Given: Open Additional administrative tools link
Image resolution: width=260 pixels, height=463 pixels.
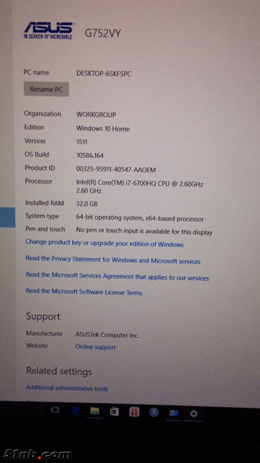Looking at the screenshot, I should click(x=67, y=388).
